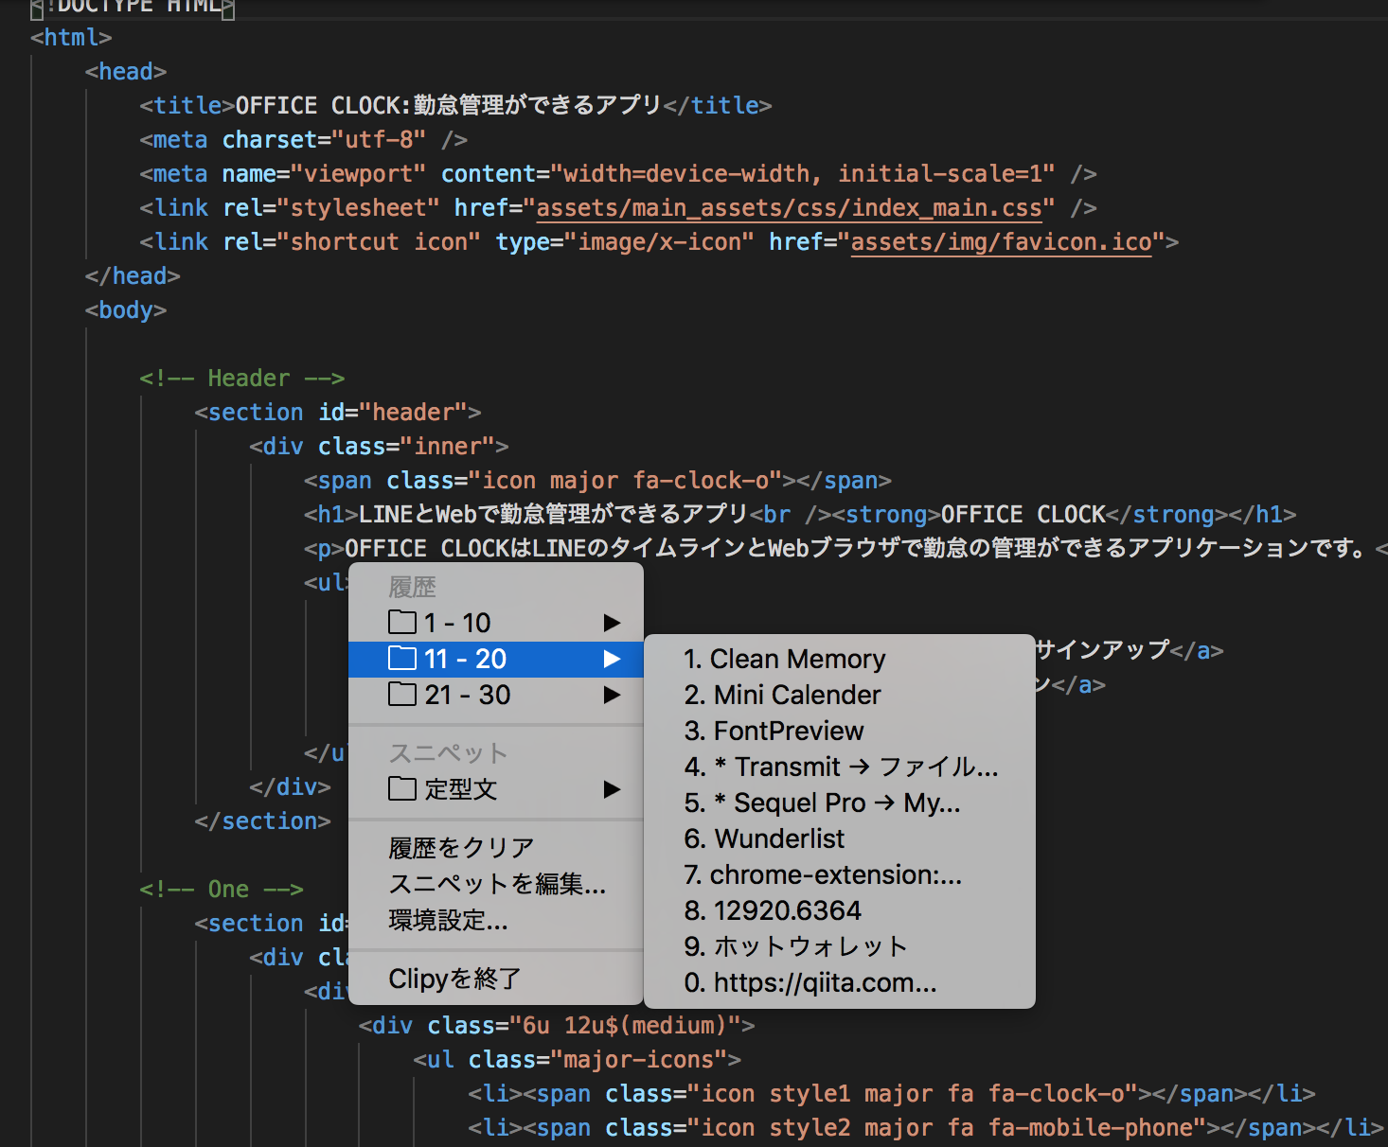Click the folder icon beside "定型文"
1388x1147 pixels.
tap(402, 788)
